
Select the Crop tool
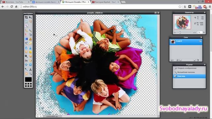click(x=26, y=18)
